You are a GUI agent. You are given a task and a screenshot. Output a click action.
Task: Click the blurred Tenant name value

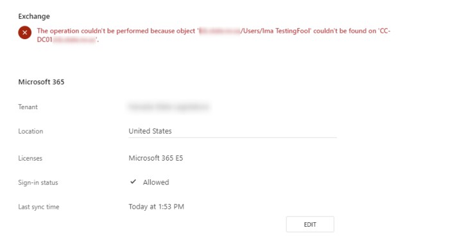169,107
